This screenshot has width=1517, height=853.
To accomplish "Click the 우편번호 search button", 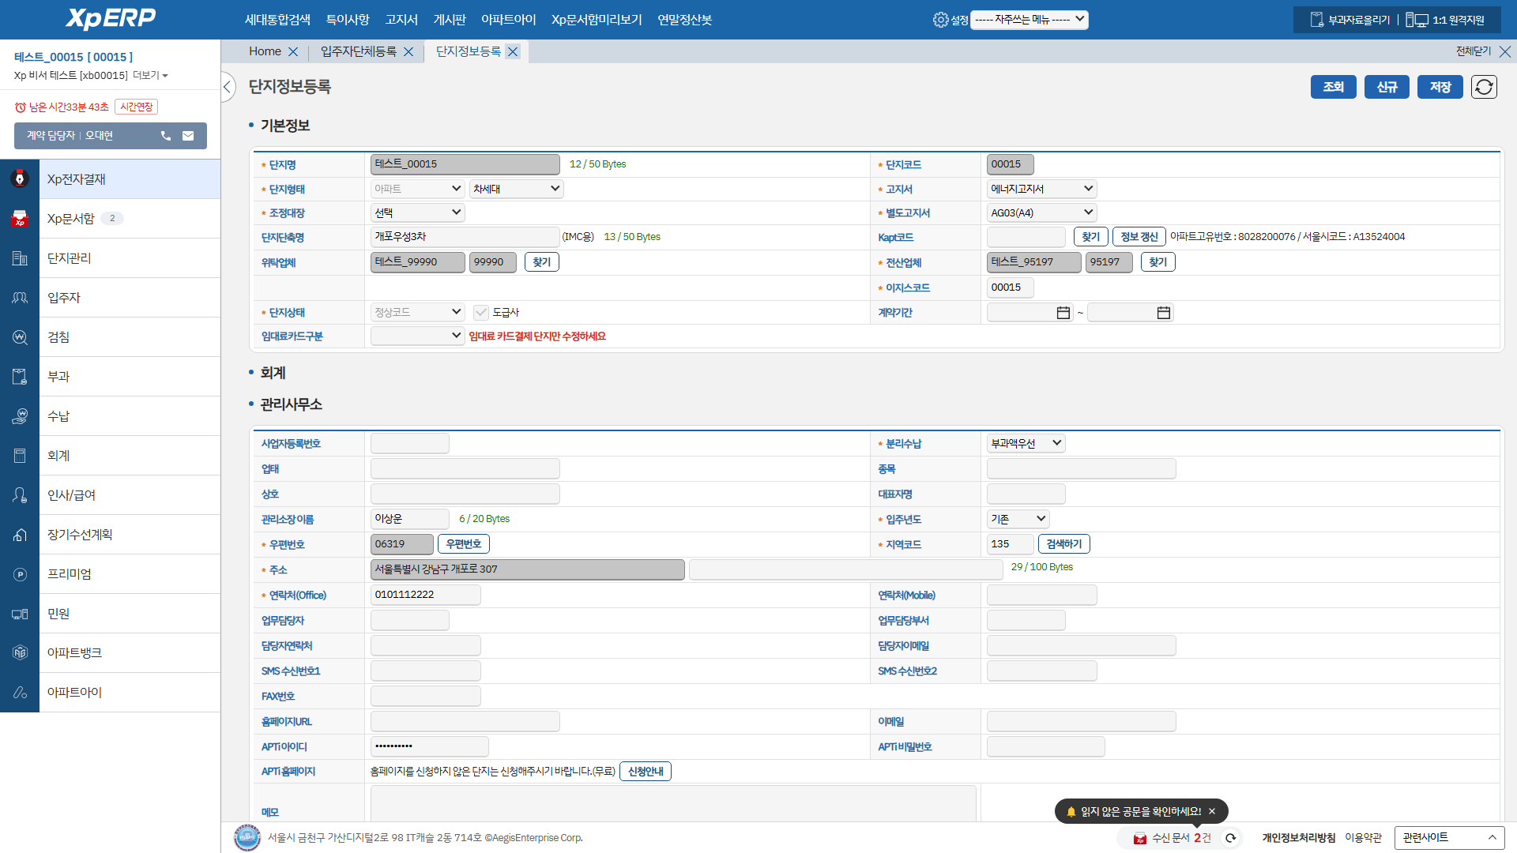I will pyautogui.click(x=463, y=544).
